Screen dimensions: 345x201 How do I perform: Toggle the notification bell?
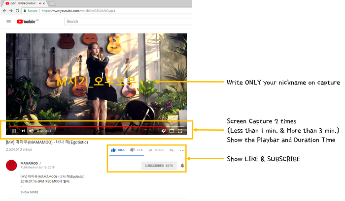[182, 166]
